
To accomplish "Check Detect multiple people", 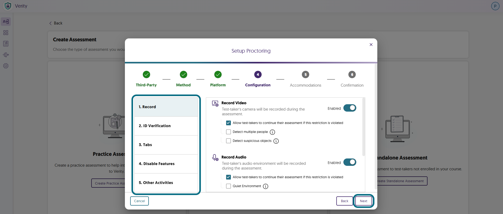I will (x=228, y=132).
